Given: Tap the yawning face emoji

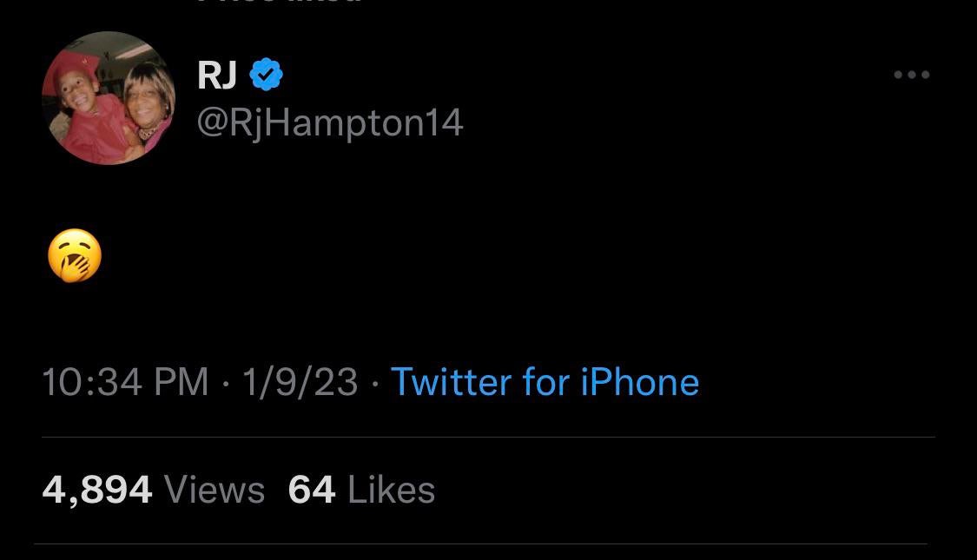Looking at the screenshot, I should (x=75, y=256).
